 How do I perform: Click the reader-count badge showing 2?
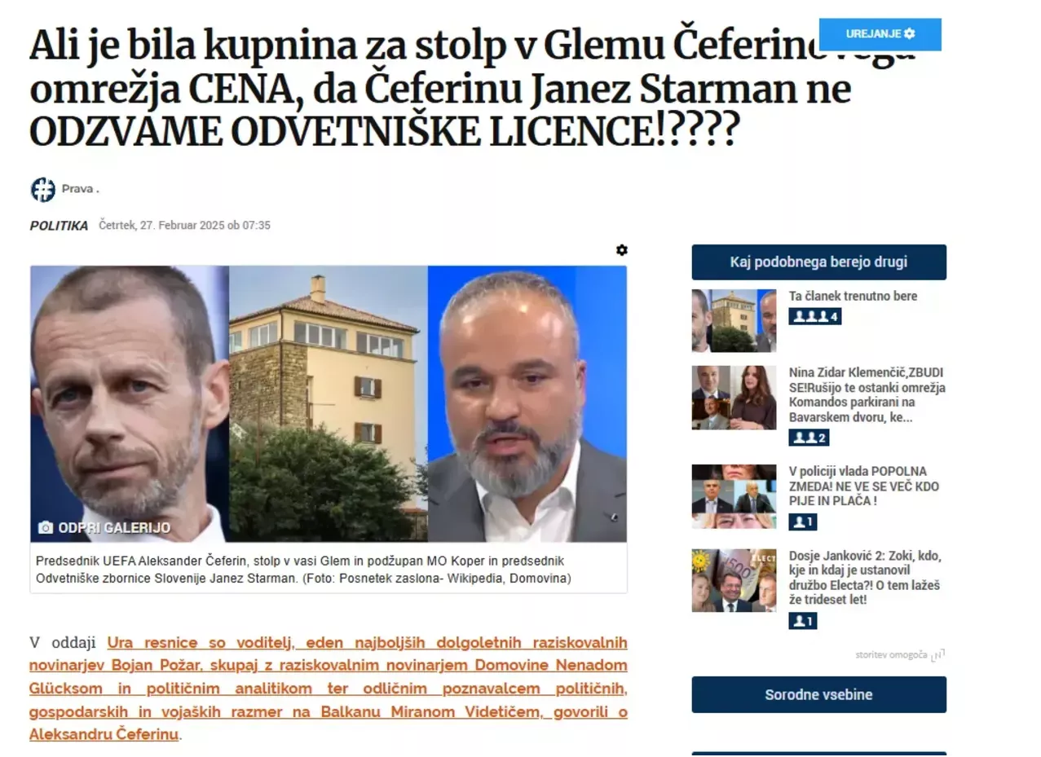click(809, 438)
